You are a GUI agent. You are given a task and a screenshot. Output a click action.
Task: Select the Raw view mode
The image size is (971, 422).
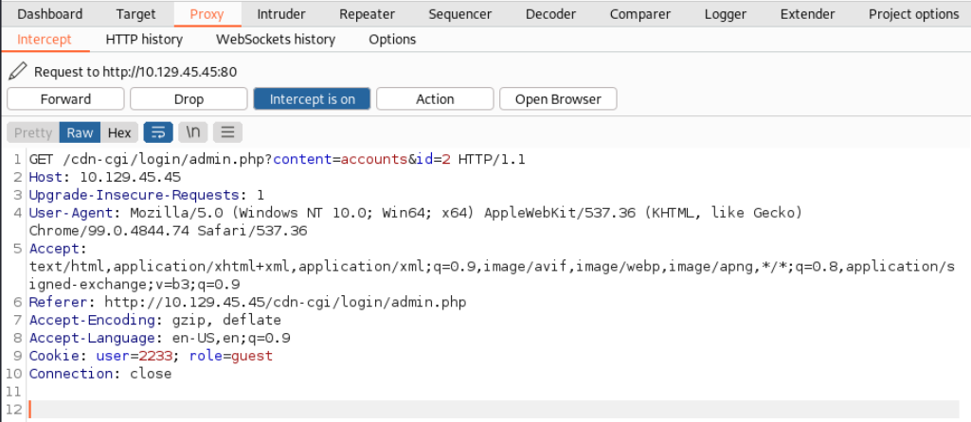(80, 132)
